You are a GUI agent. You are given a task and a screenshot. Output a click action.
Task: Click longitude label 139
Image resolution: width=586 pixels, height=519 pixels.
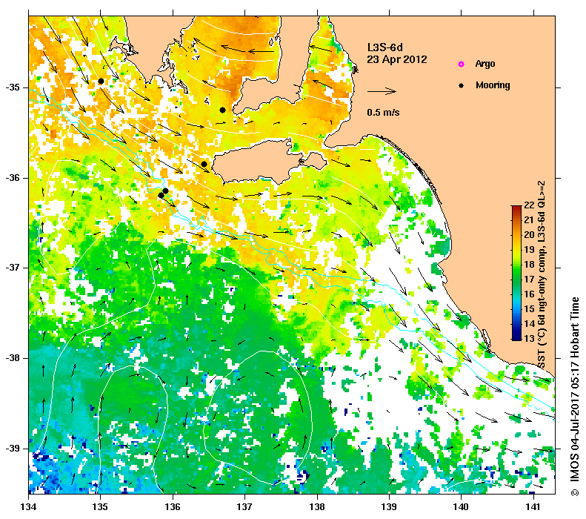pos(390,507)
